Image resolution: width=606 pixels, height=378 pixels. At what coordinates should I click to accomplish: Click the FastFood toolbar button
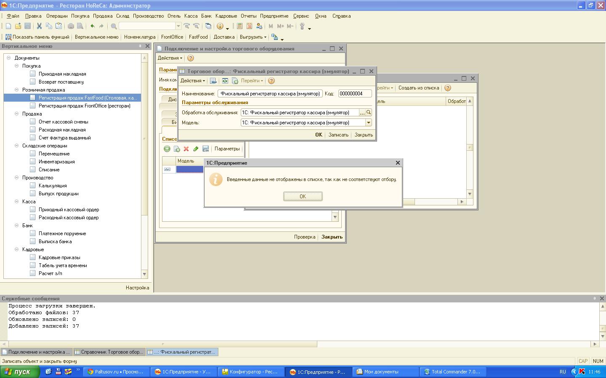[198, 37]
